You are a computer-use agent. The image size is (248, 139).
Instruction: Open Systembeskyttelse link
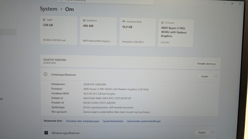click(113, 121)
